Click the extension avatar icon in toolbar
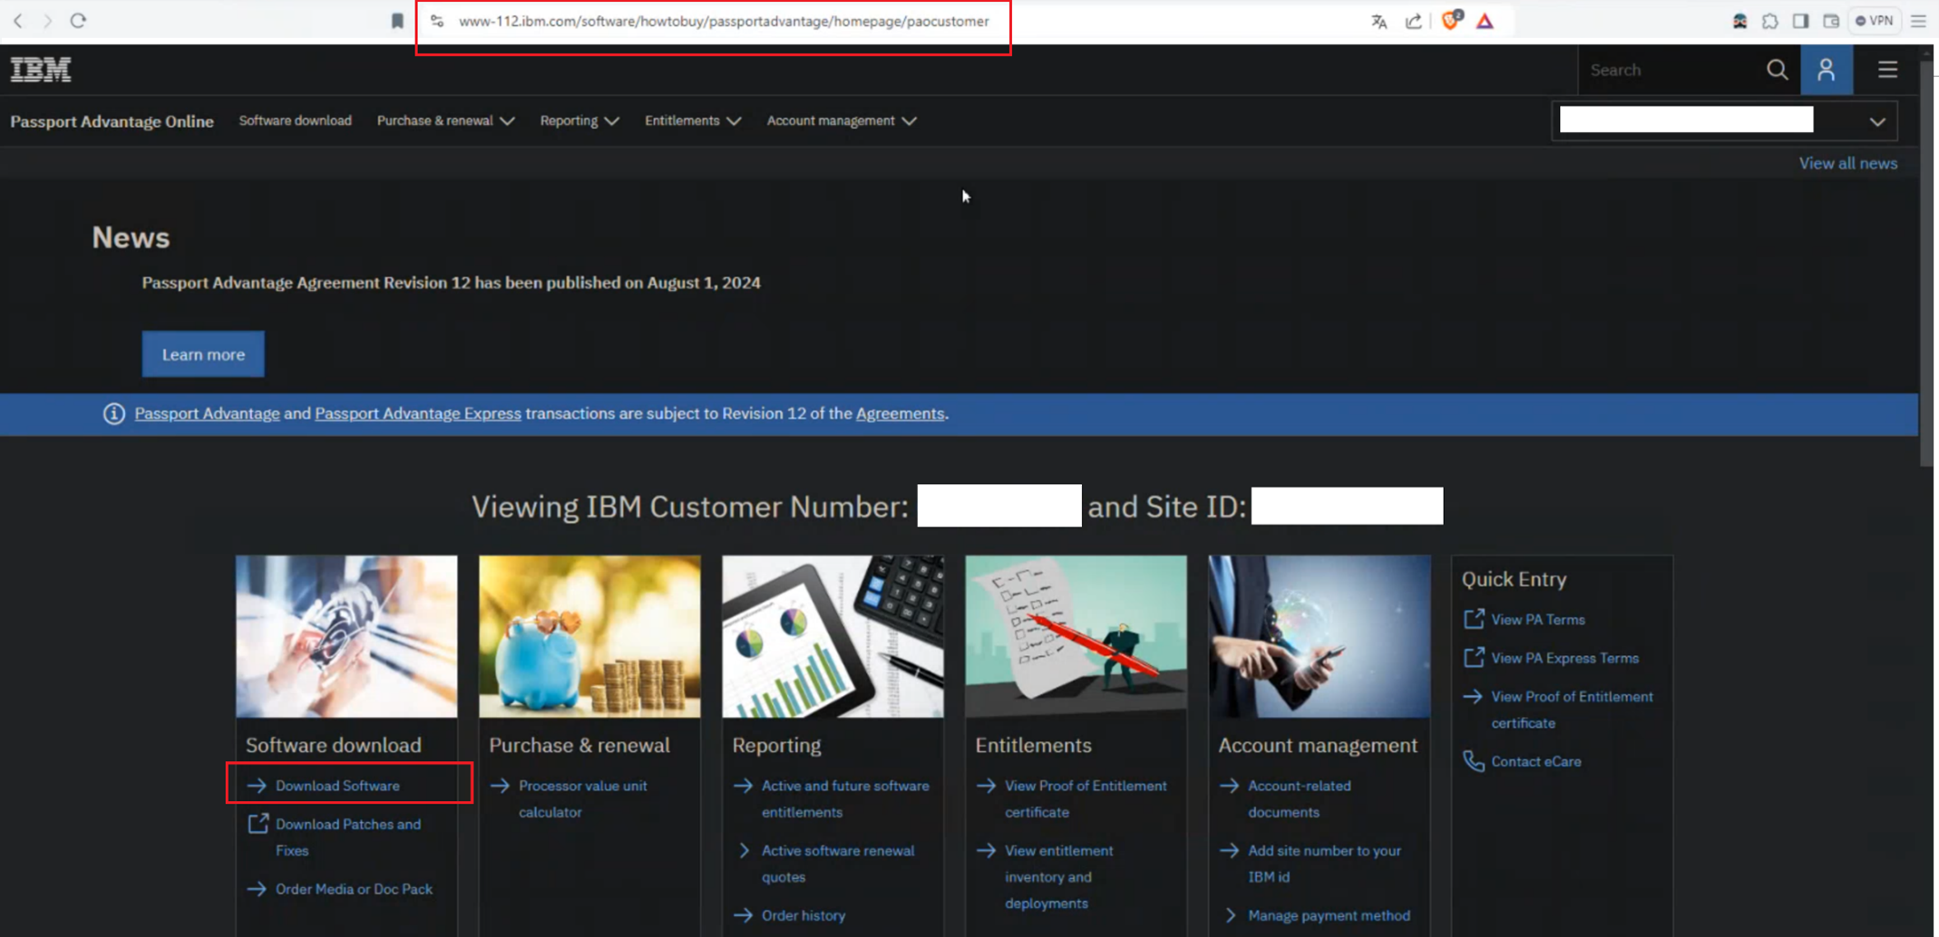1939x937 pixels. click(x=1739, y=21)
